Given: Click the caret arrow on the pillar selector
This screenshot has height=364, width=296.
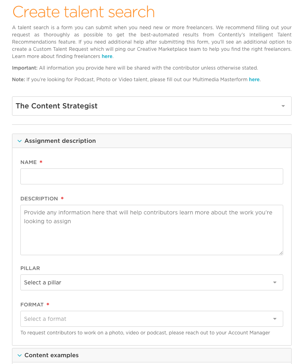Looking at the screenshot, I should coord(275,282).
